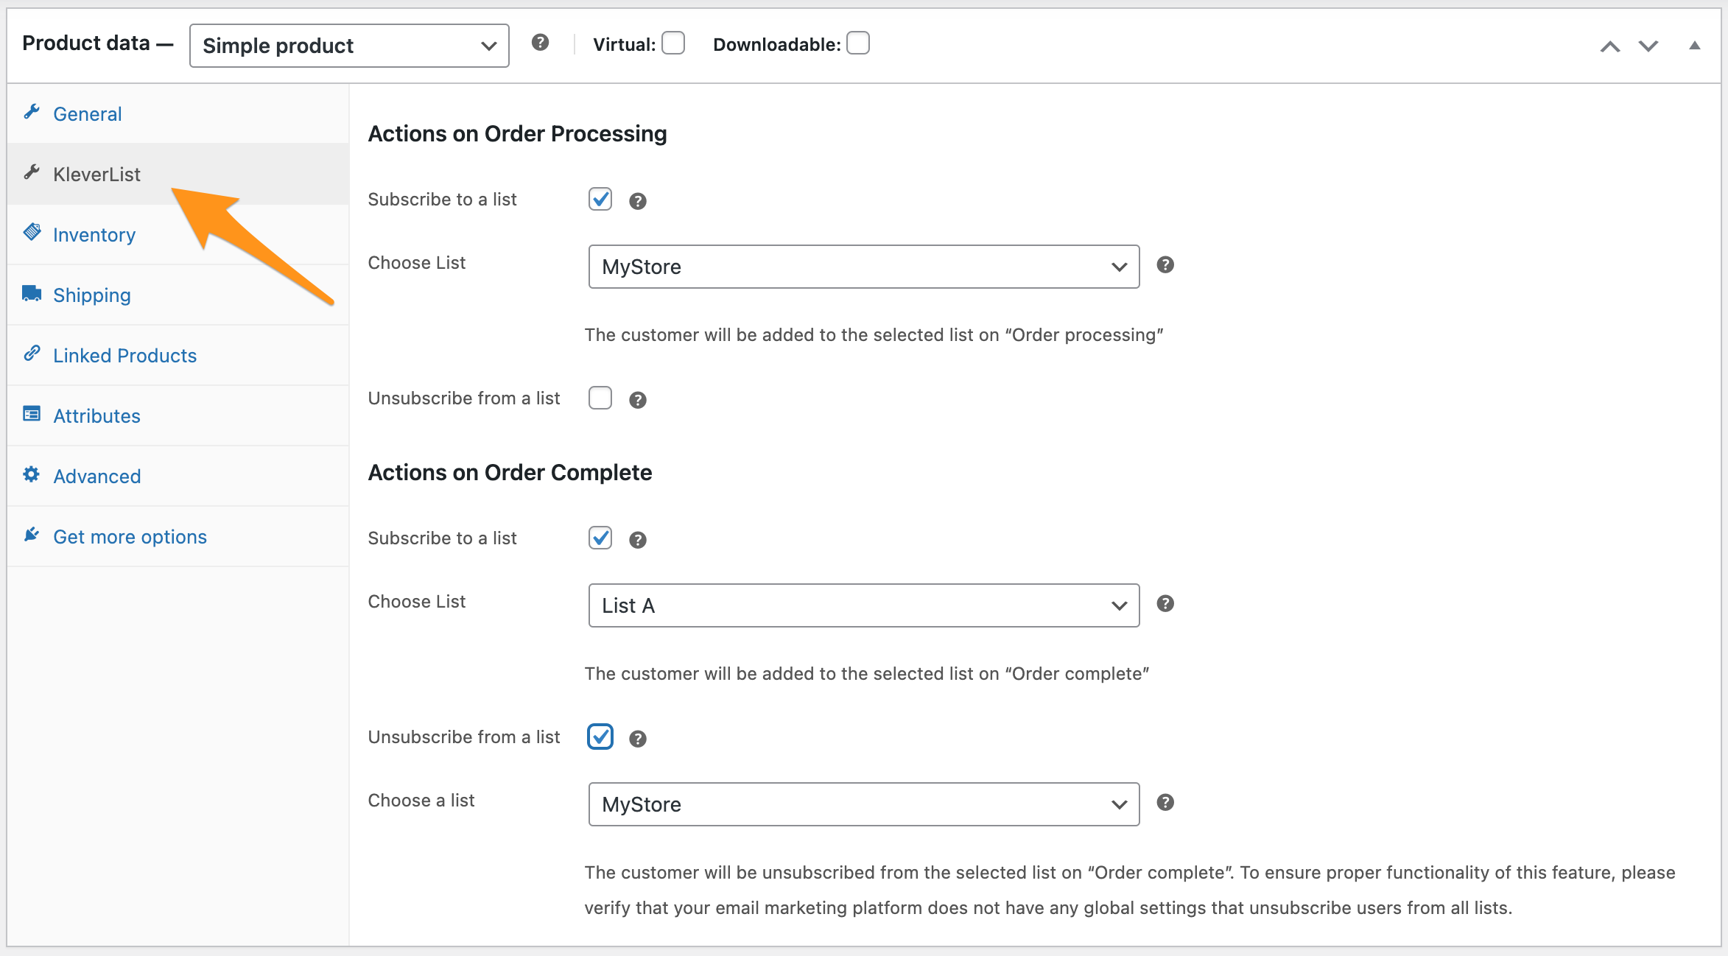Switch to the General tab

[178, 113]
